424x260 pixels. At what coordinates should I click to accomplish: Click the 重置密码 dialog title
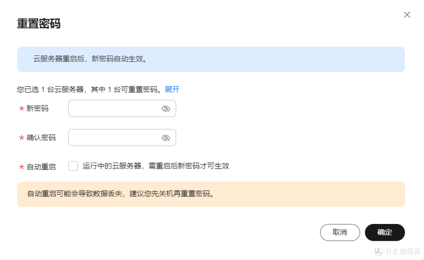click(x=38, y=24)
